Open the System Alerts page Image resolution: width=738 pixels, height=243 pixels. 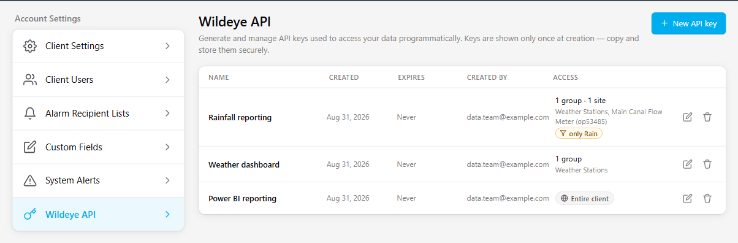pyautogui.click(x=98, y=180)
